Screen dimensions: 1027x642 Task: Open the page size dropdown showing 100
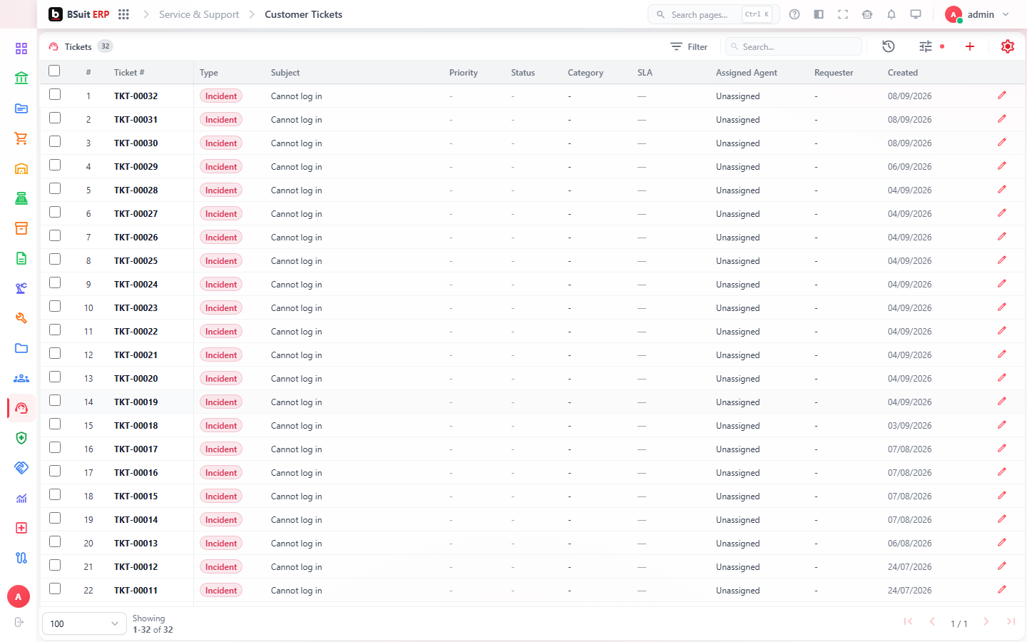(x=84, y=623)
